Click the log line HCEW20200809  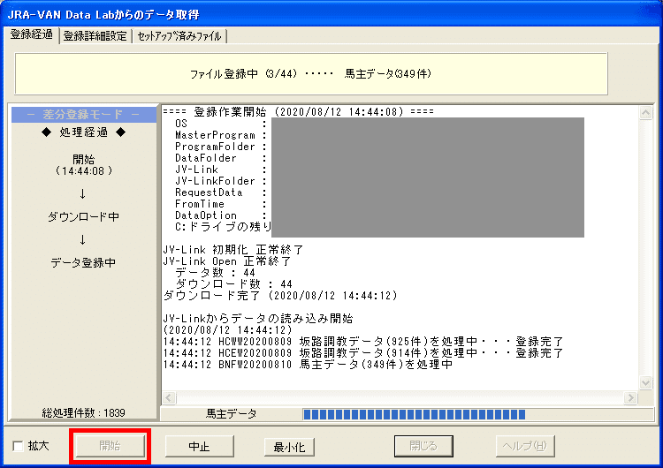point(362,352)
